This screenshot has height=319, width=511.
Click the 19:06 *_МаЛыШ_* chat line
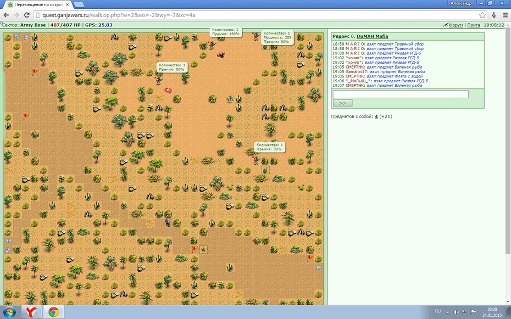coord(380,81)
